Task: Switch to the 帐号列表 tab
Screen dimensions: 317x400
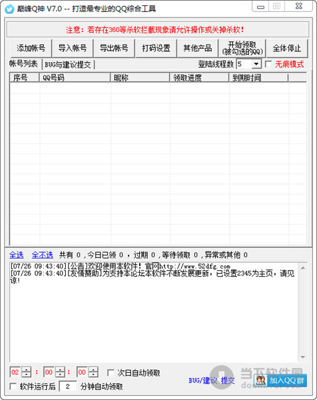Action: 23,64
